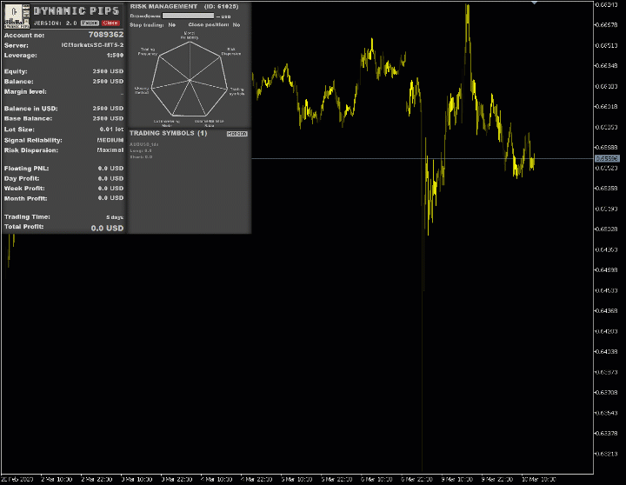Click the chart shift triangle marker at top
The width and height of the screenshot is (626, 485).
tap(534, 3)
